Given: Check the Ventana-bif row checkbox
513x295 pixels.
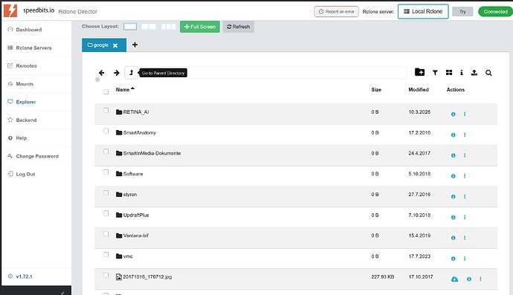Looking at the screenshot, I should coord(106,234).
